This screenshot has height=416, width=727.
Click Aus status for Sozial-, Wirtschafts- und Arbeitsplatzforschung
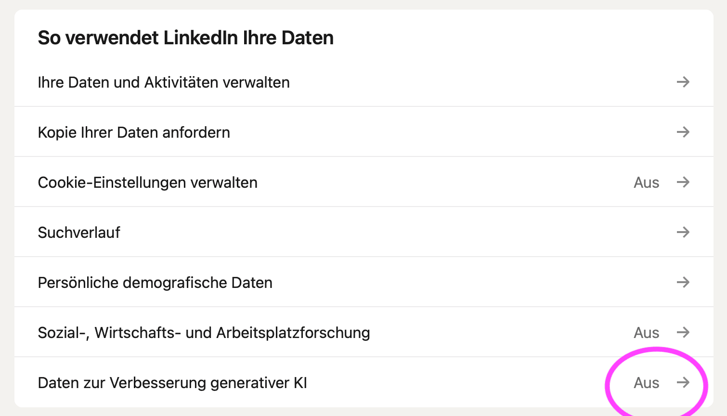point(646,333)
